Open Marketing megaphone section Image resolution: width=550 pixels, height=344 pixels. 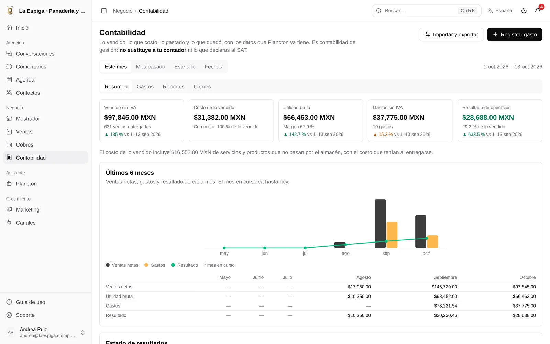pos(46,210)
